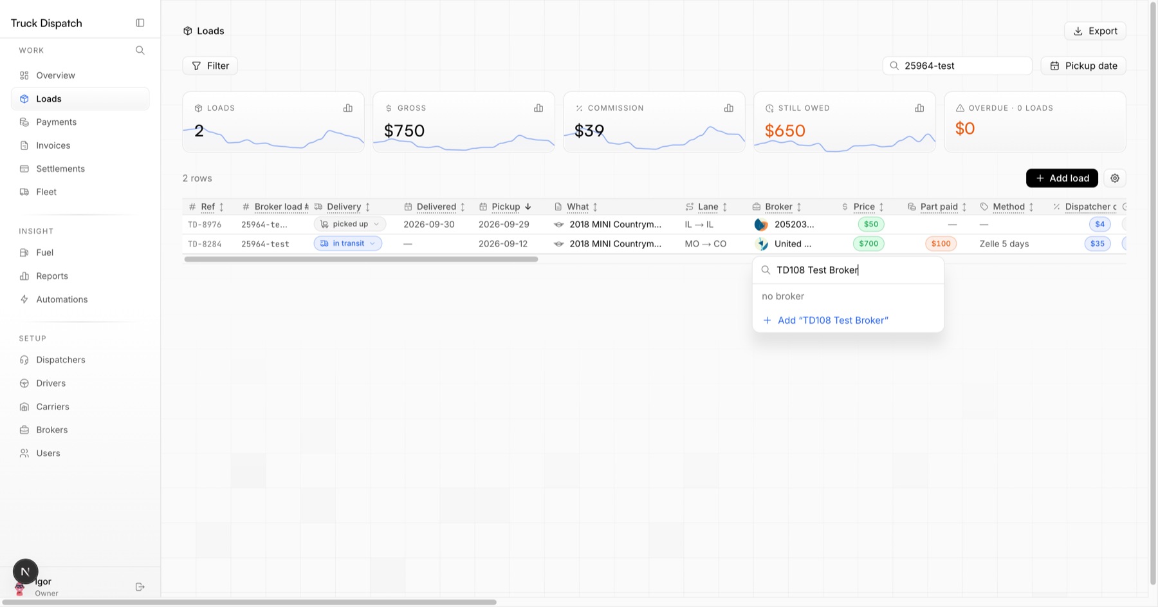Focus the broker search field

[x=848, y=270]
